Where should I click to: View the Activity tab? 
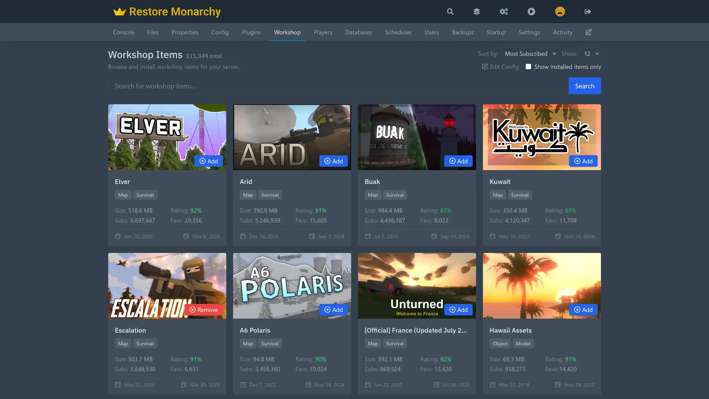tap(562, 32)
